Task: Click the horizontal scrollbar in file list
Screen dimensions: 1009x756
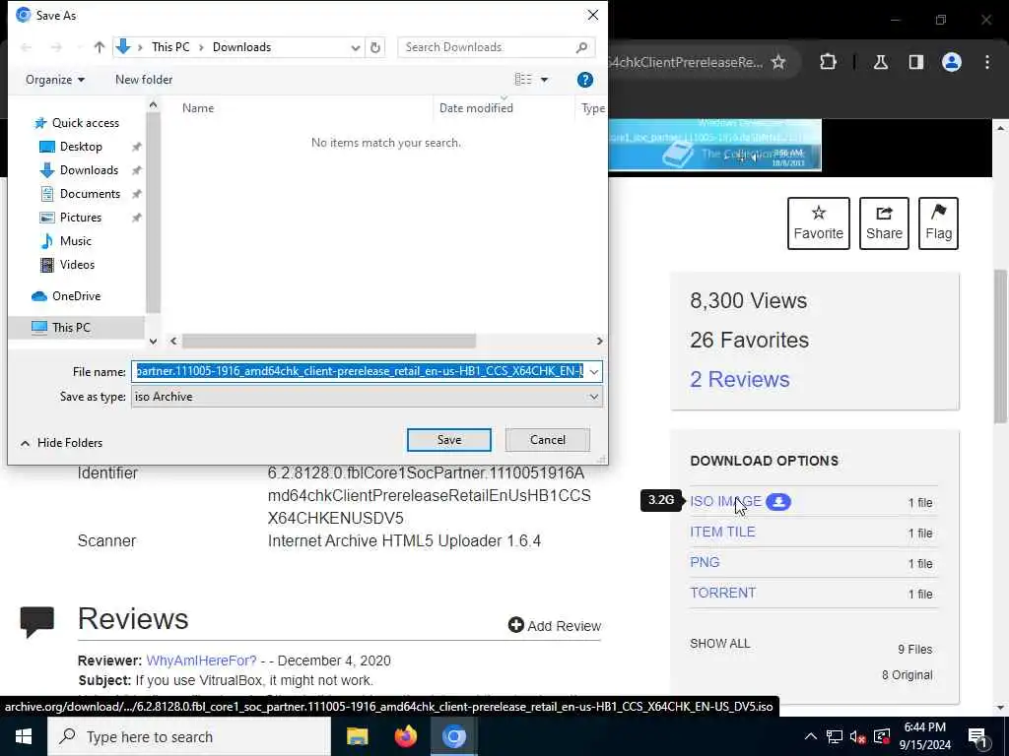Action: pyautogui.click(x=328, y=341)
